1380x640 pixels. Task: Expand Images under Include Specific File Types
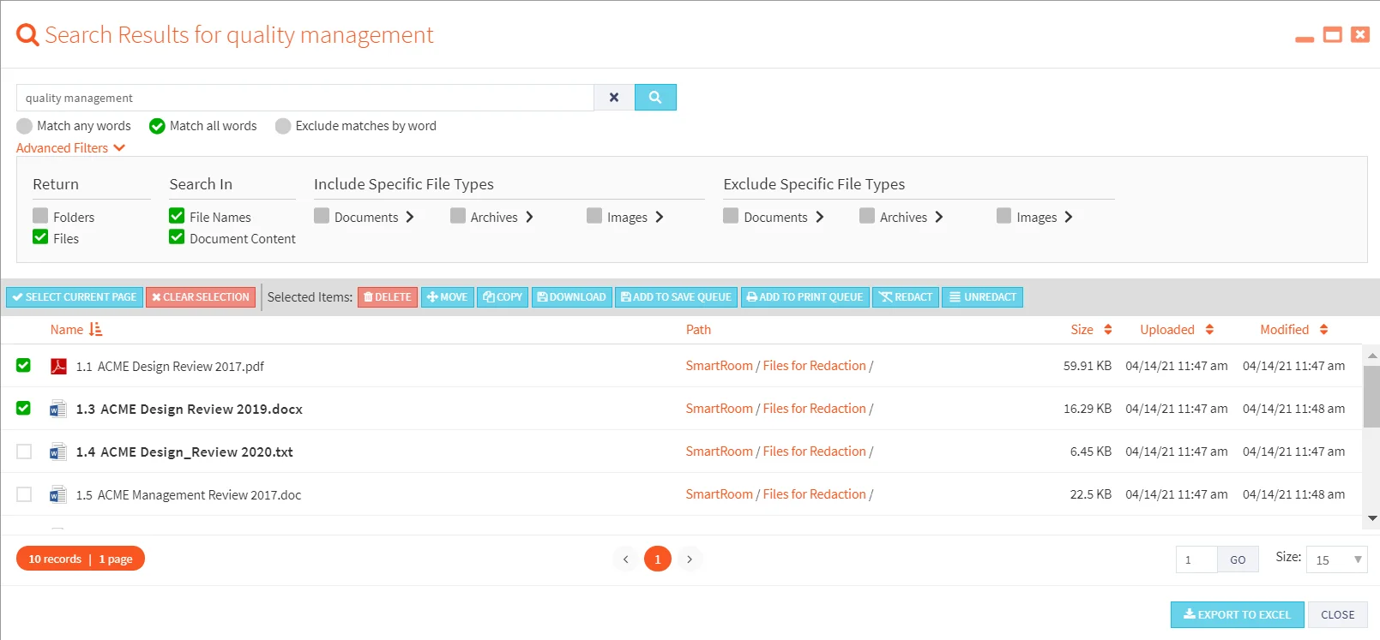click(x=660, y=217)
